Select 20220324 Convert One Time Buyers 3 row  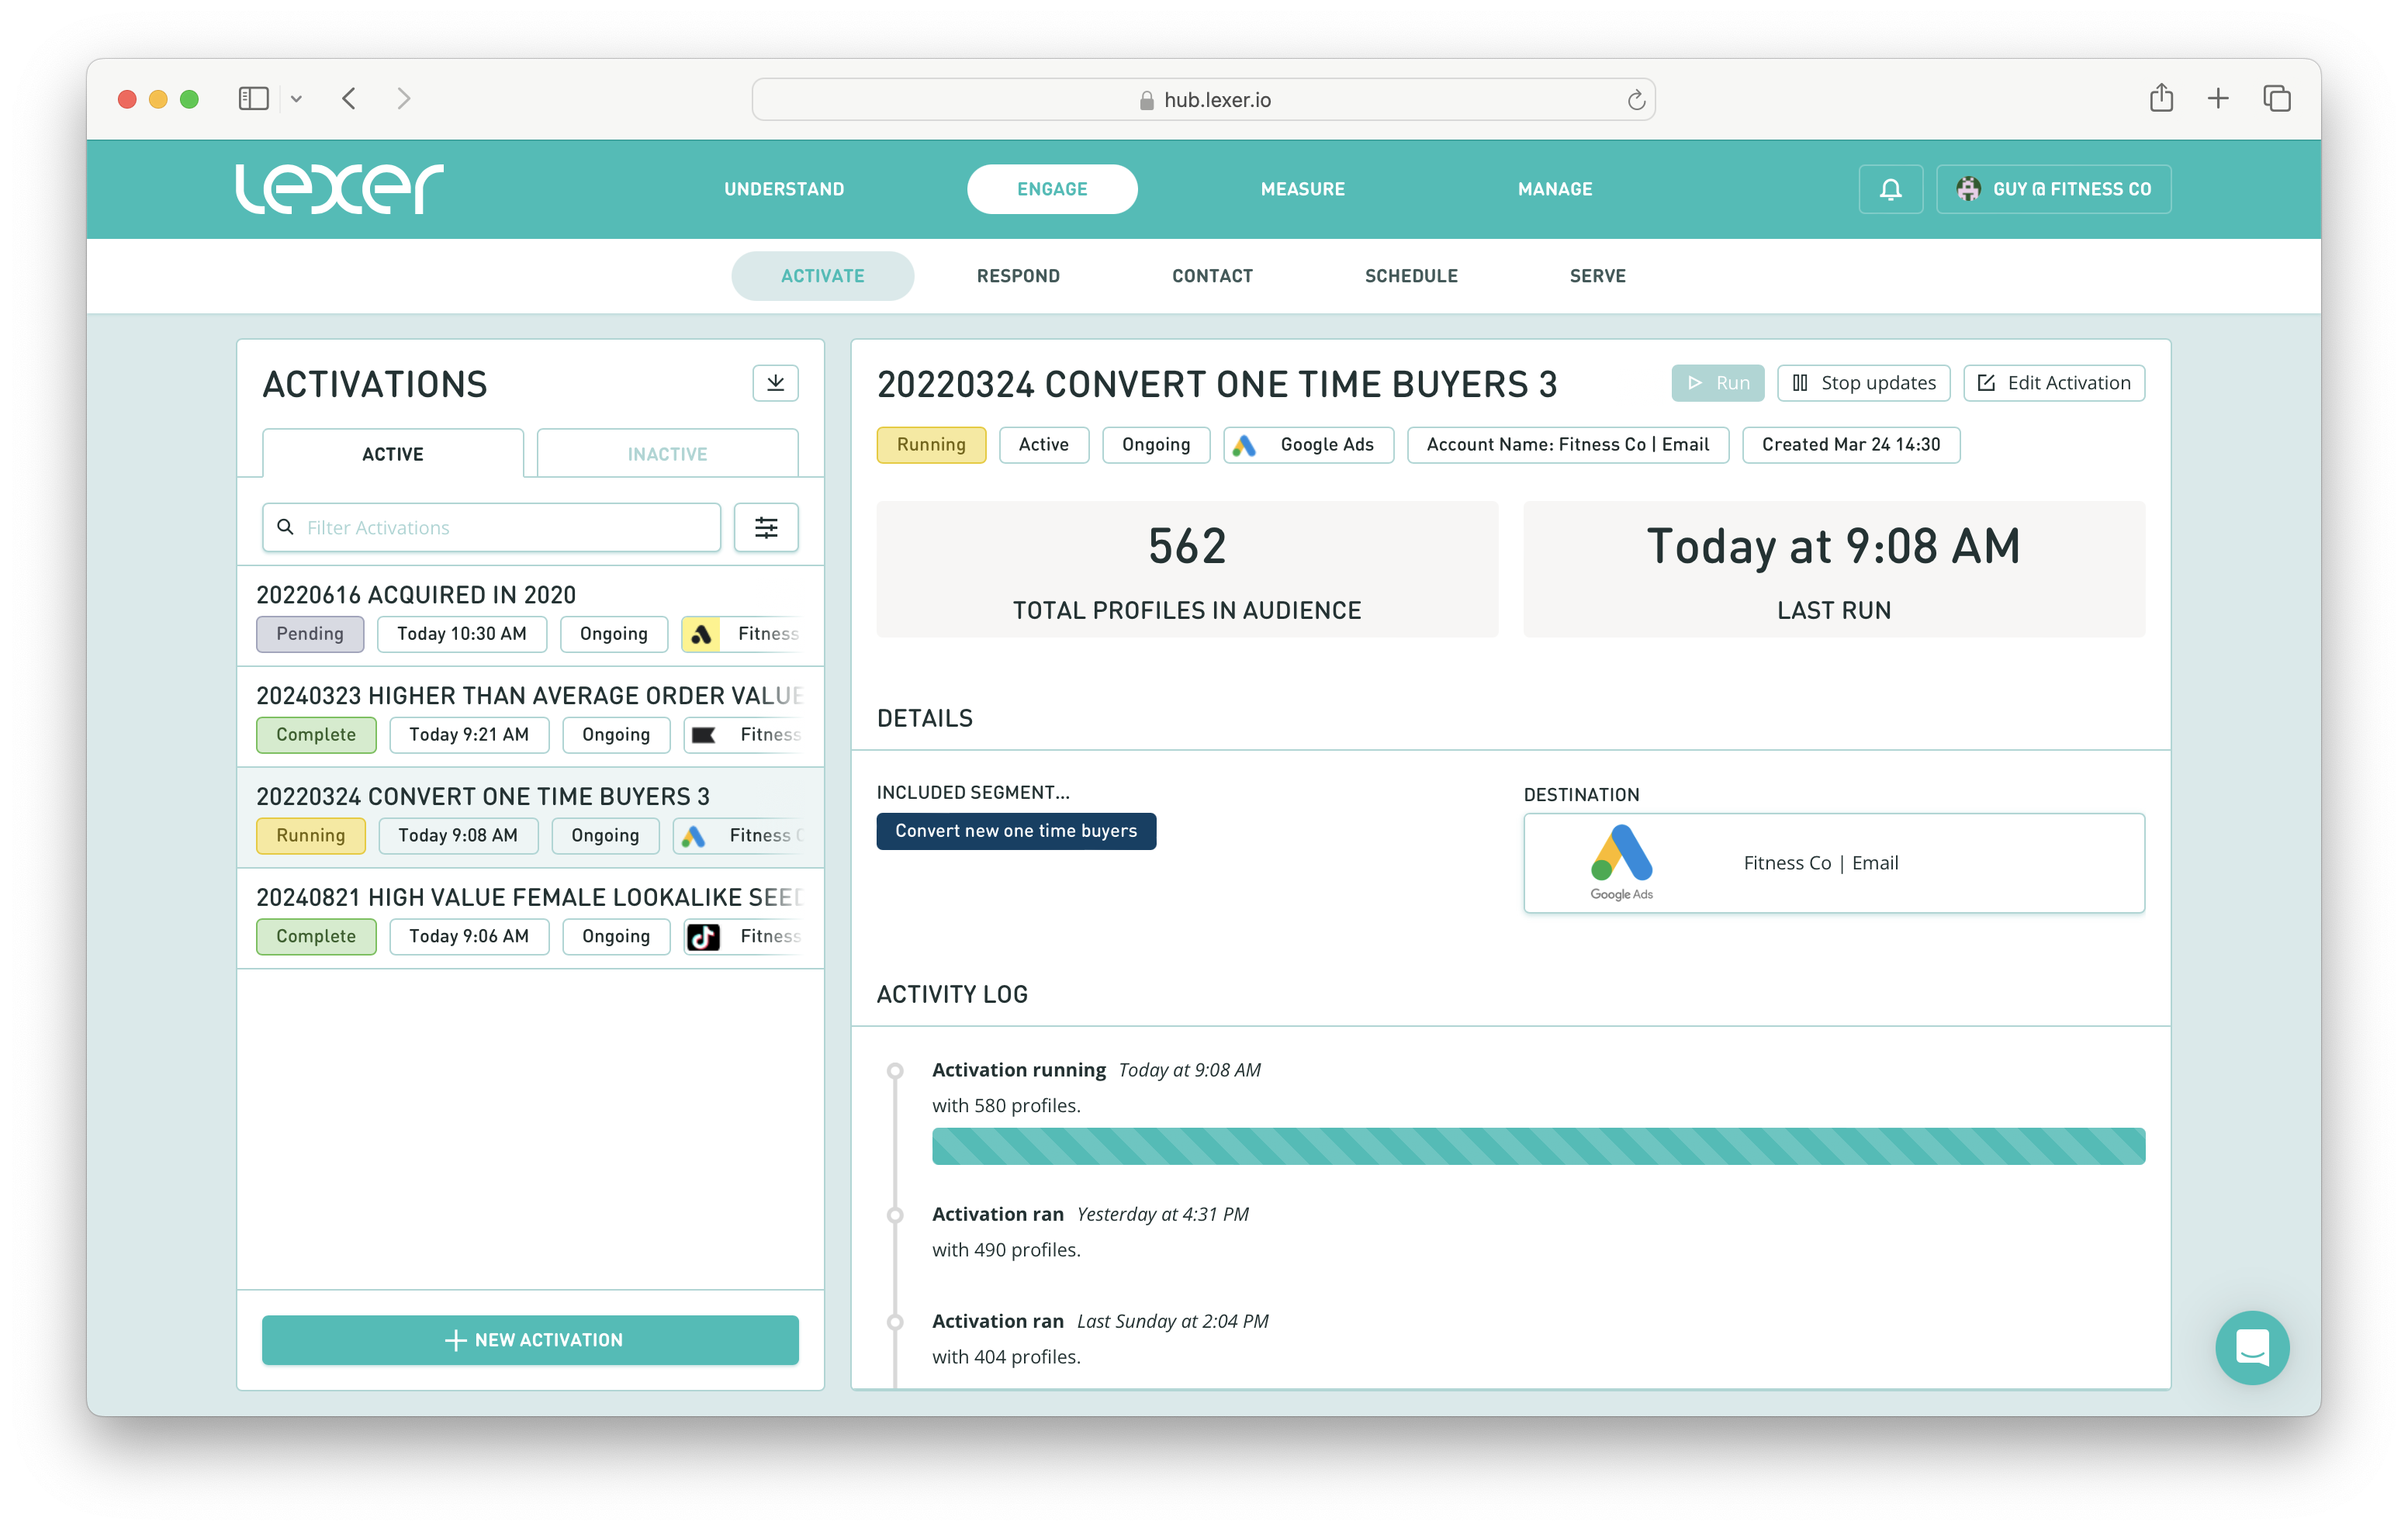(x=530, y=818)
